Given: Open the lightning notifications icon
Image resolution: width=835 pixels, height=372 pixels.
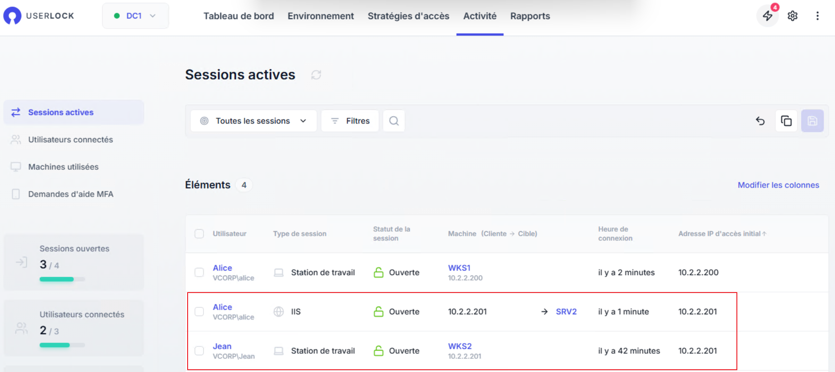Looking at the screenshot, I should [x=767, y=16].
